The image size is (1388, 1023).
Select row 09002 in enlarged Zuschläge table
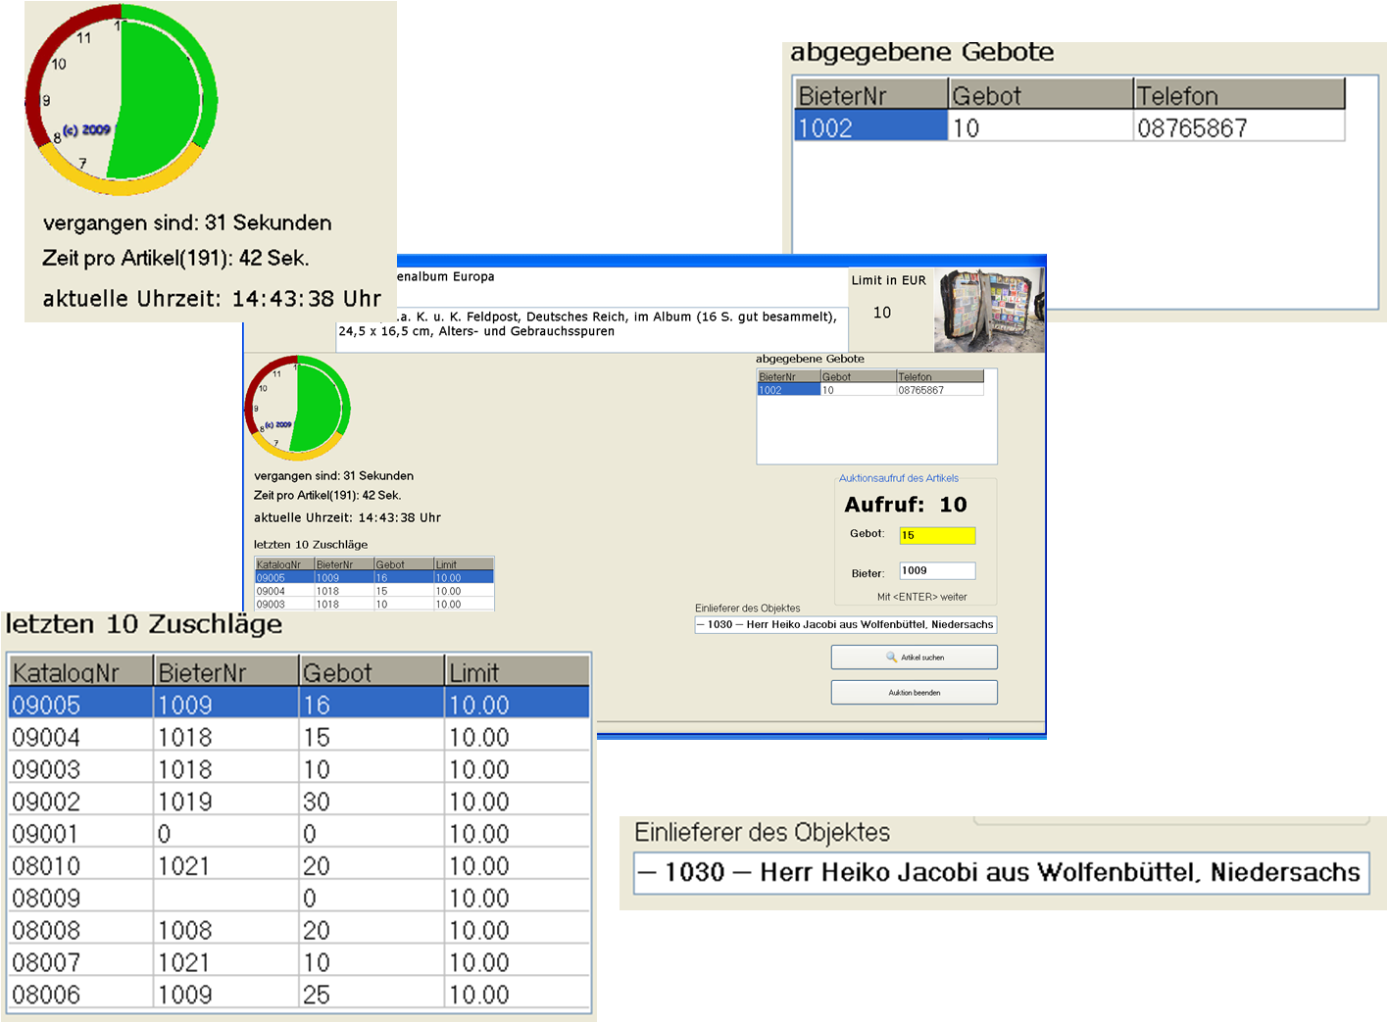click(299, 802)
